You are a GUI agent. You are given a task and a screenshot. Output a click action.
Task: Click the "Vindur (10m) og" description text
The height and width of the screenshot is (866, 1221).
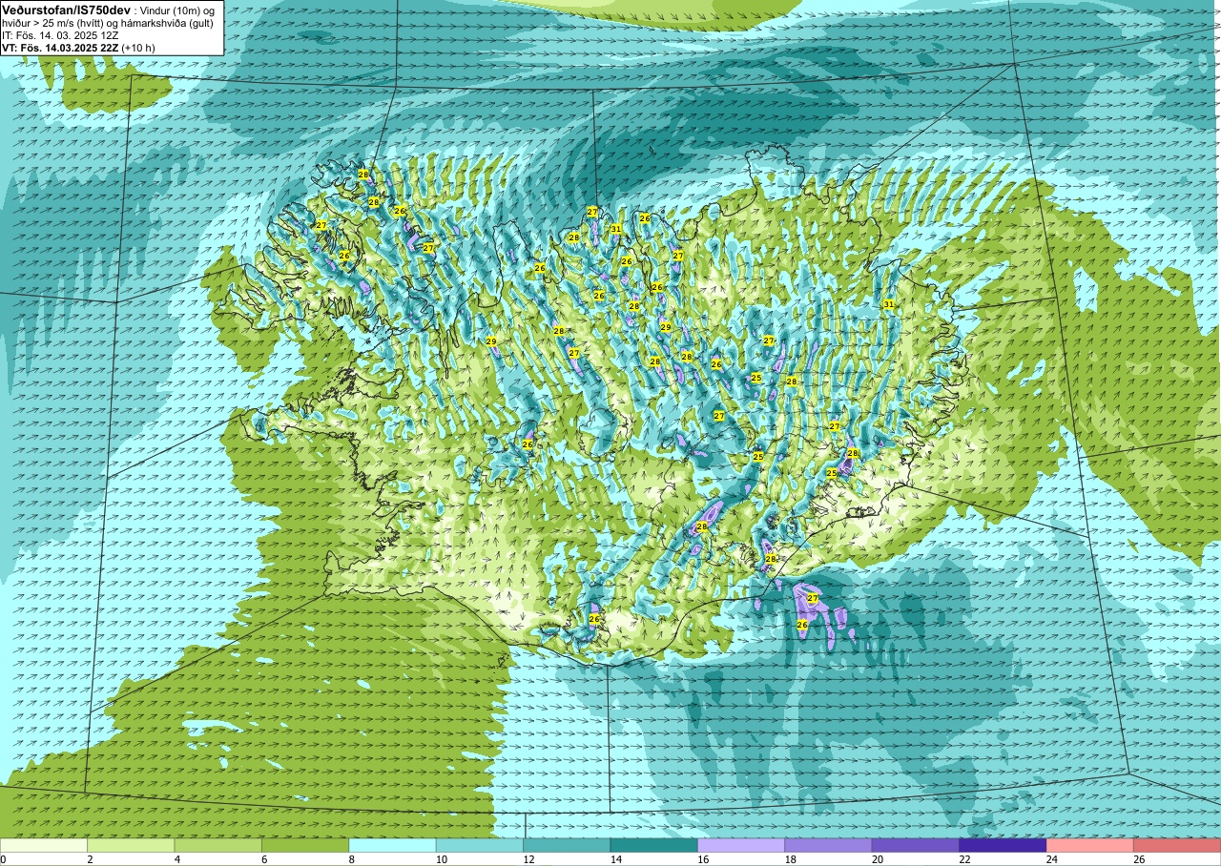(178, 10)
